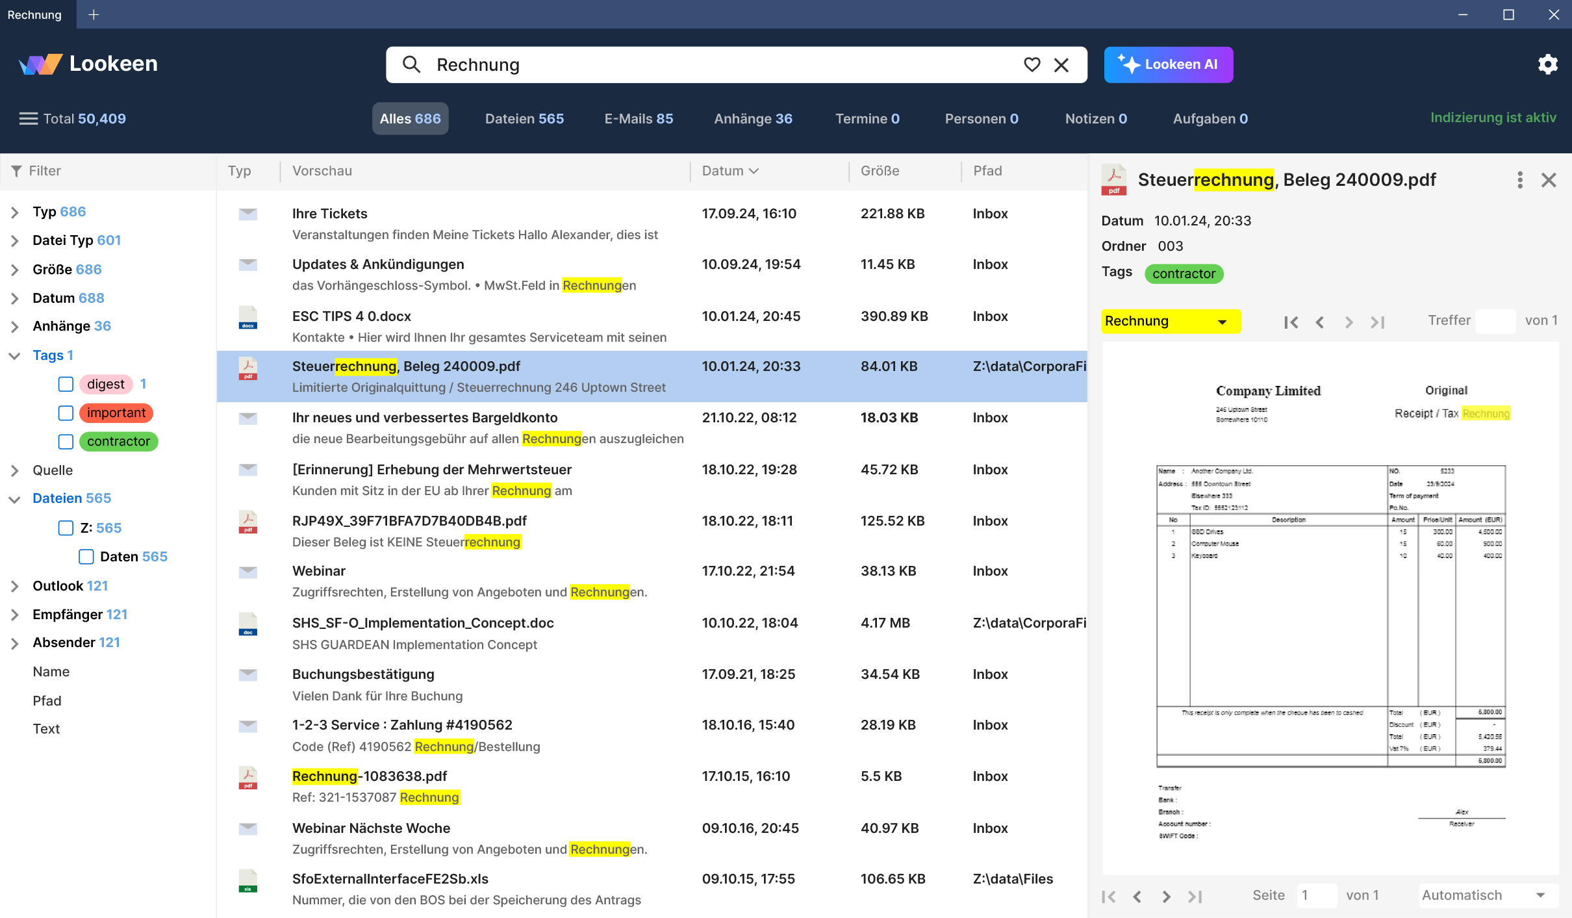Image resolution: width=1572 pixels, height=918 pixels.
Task: Switch to the Aufgaben 0 tab
Action: click(x=1210, y=118)
